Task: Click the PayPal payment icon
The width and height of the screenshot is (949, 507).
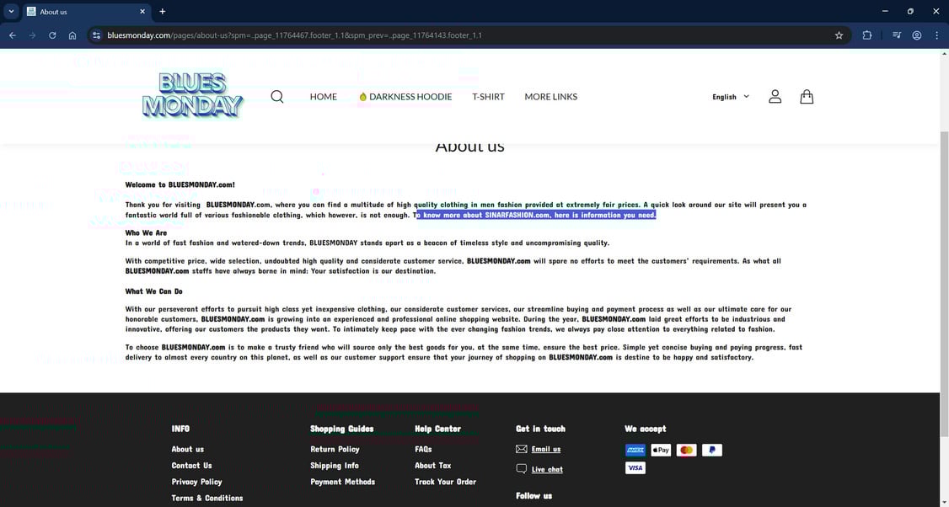Action: [x=711, y=450]
